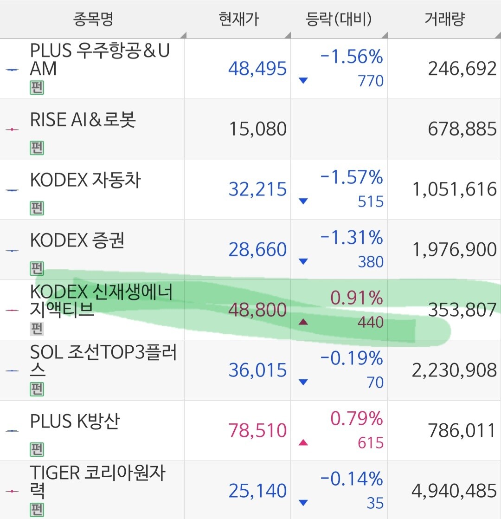501x519 pixels.
Task: Click the 편 badge under SOL 조선TOP3플러스
Action: (x=37, y=389)
